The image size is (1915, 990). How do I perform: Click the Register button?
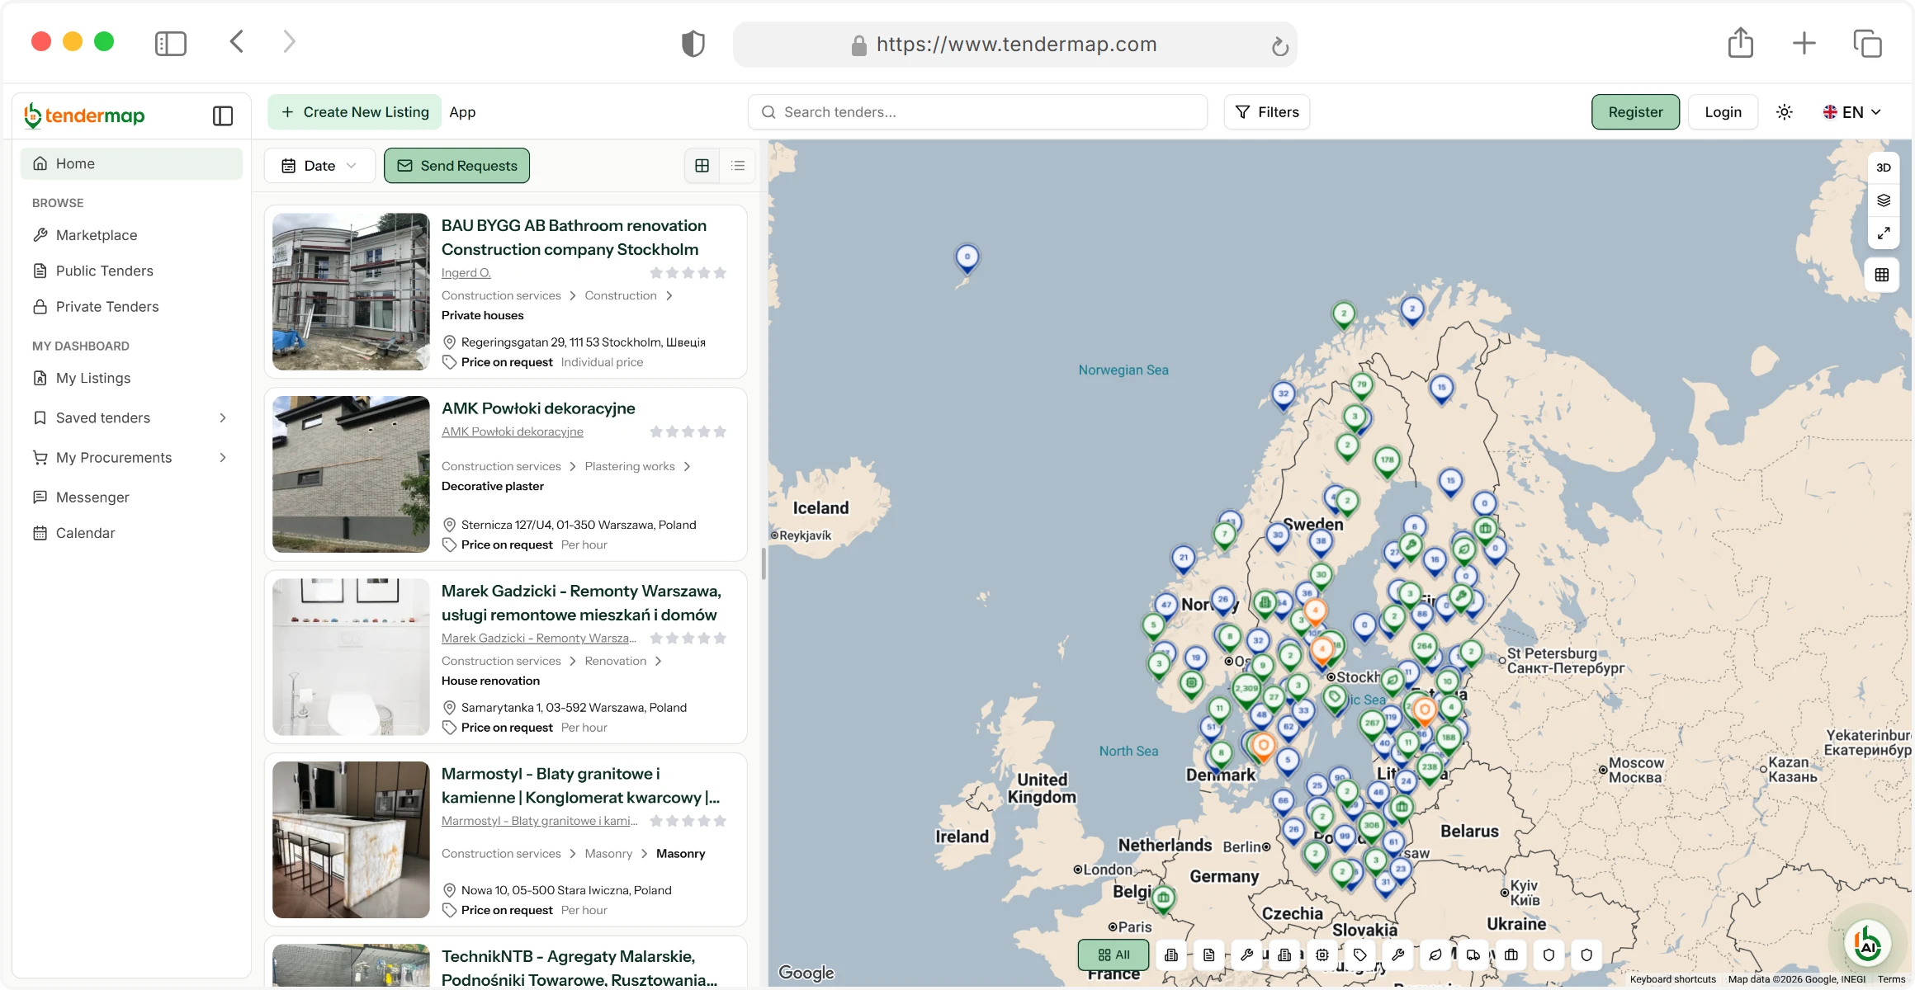click(x=1635, y=112)
